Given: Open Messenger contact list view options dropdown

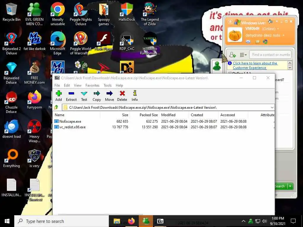Looking at the screenshot, I should 243,55.
